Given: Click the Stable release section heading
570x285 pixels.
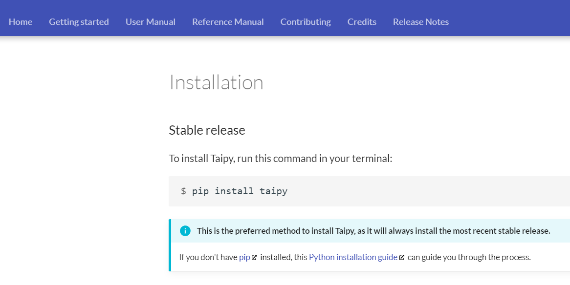Looking at the screenshot, I should [207, 130].
